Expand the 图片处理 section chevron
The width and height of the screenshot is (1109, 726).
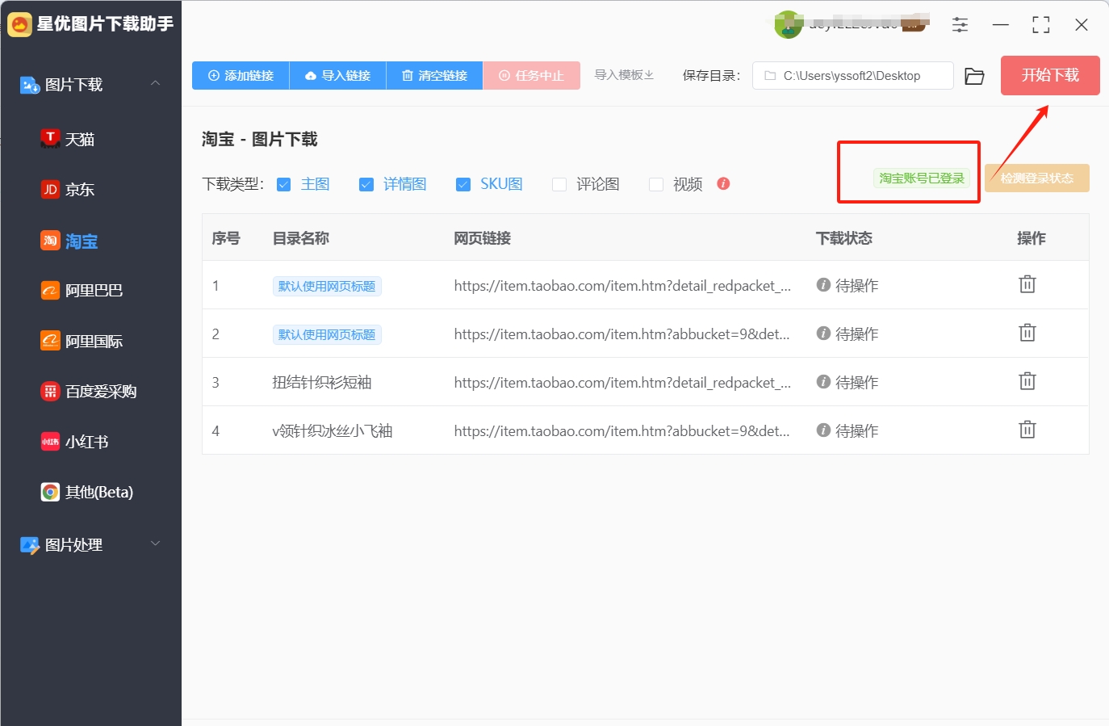click(156, 543)
